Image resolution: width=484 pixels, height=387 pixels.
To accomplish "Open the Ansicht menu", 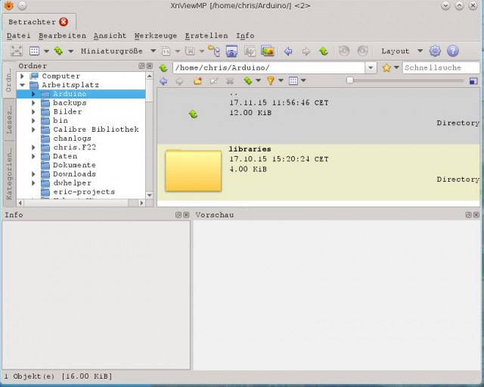I will 110,36.
